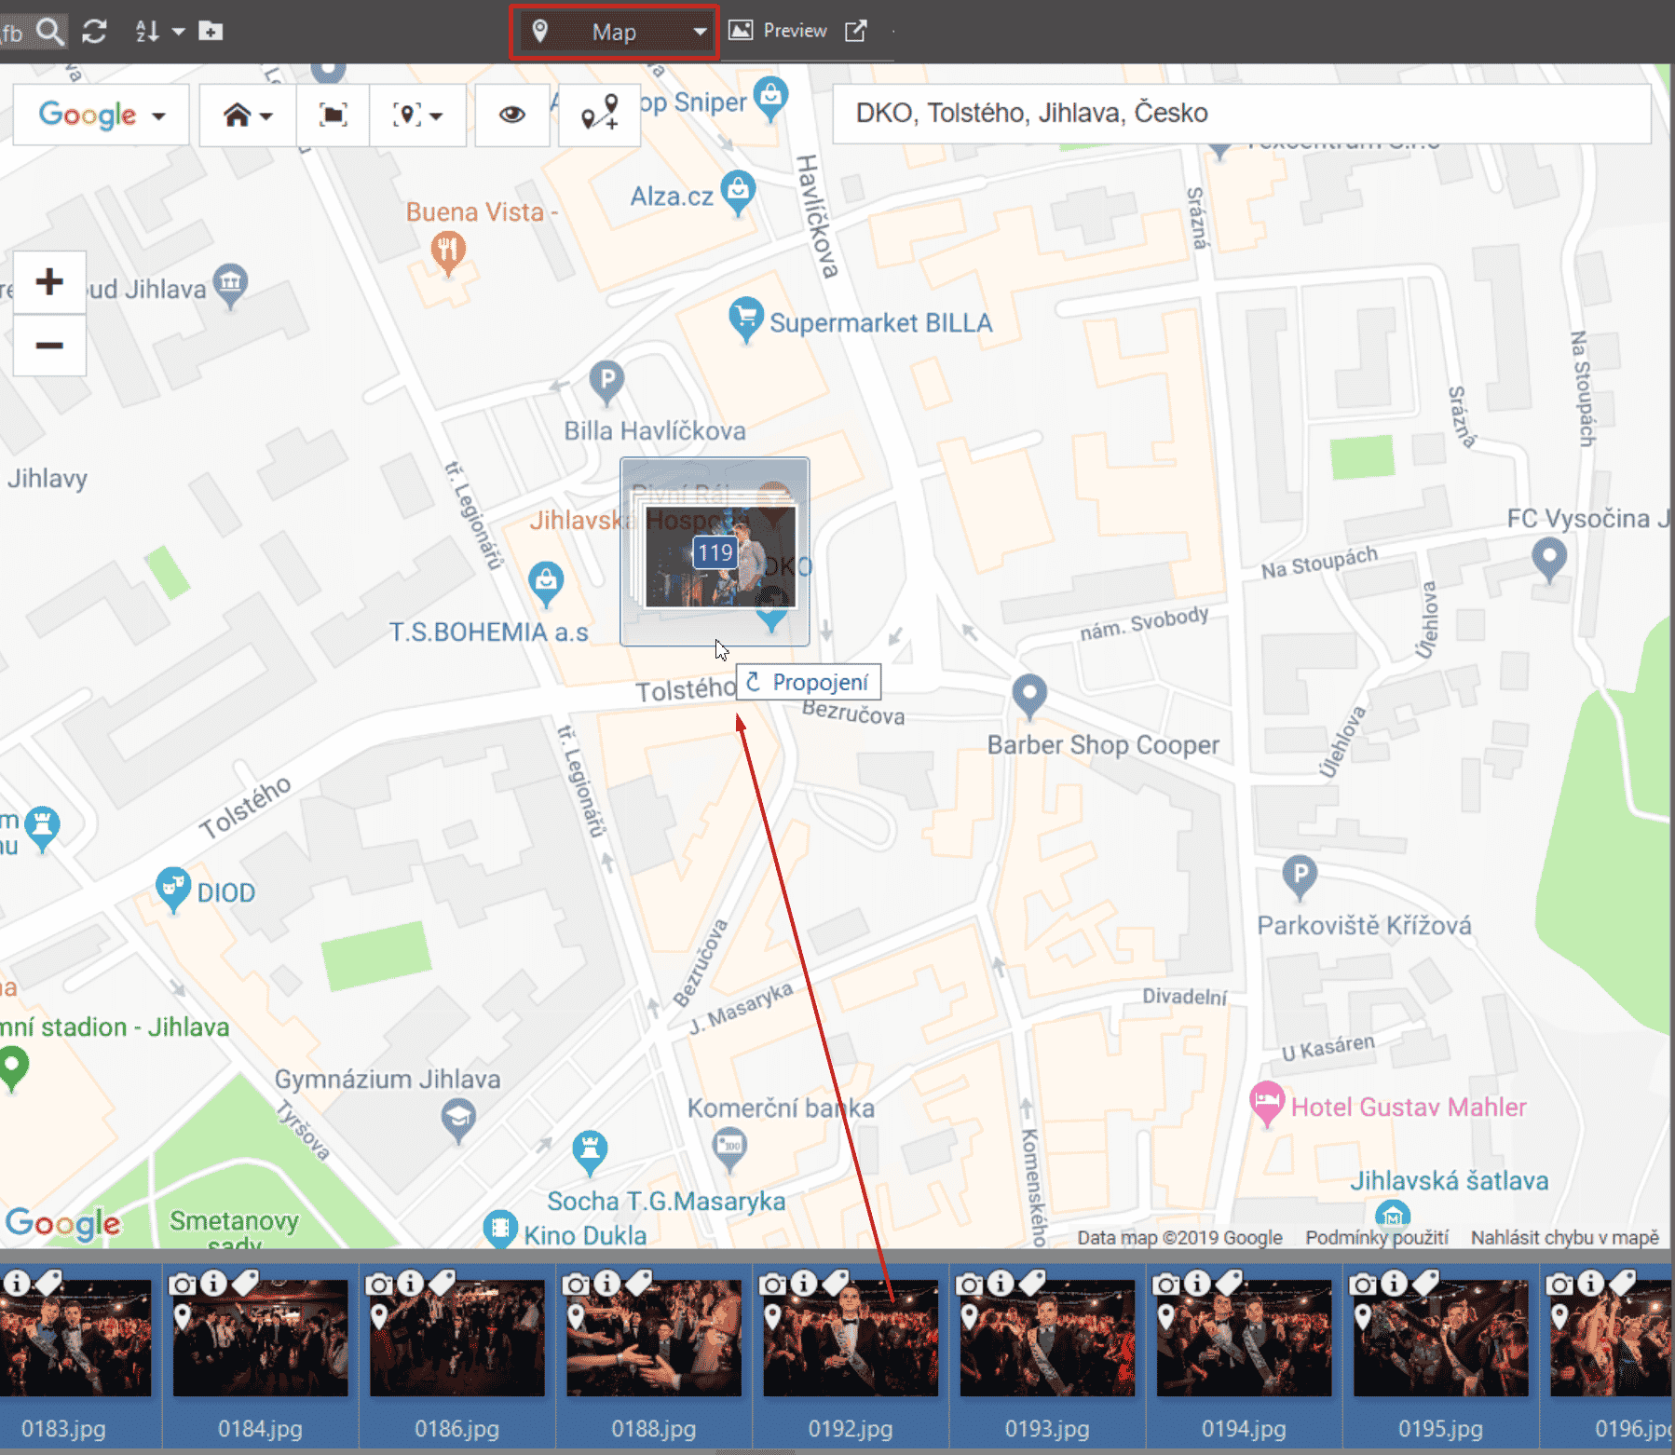The height and width of the screenshot is (1455, 1675).
Task: Click the Top Sniper shop marker
Action: [770, 99]
